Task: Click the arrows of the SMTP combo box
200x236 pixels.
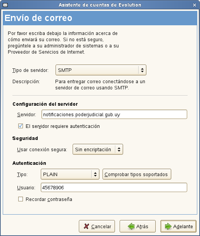Action: coord(142,70)
